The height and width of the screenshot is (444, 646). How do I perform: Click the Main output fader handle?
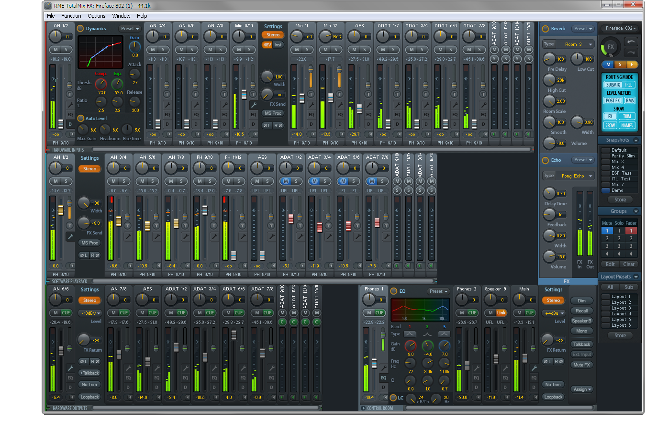tap(524, 358)
